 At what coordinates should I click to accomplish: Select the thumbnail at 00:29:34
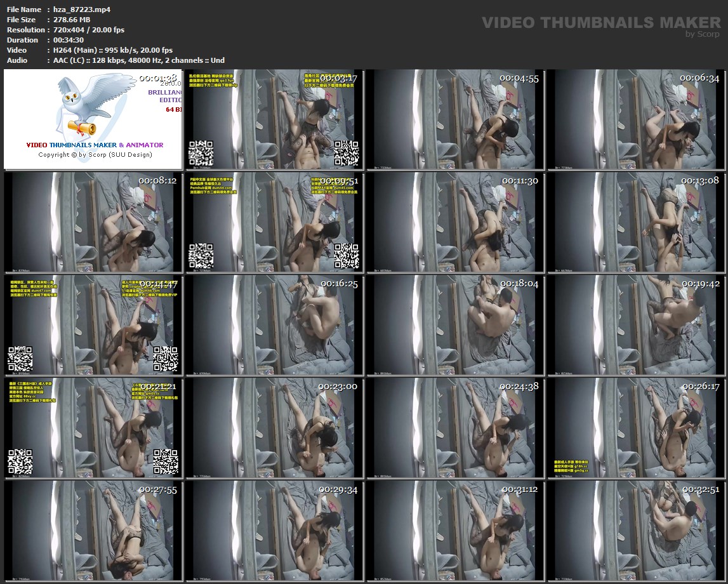point(274,531)
